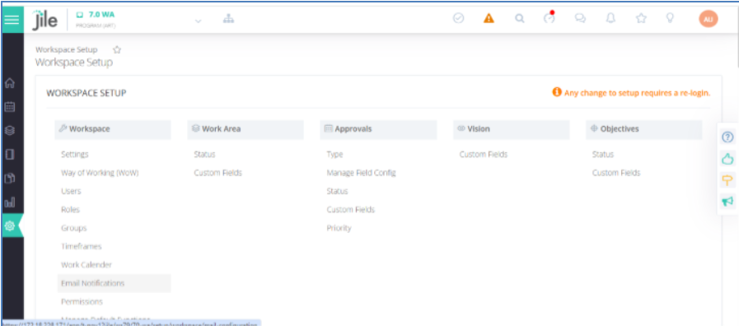Open the notifications bell icon
Viewport: 739px width, 326px height.
tap(610, 18)
